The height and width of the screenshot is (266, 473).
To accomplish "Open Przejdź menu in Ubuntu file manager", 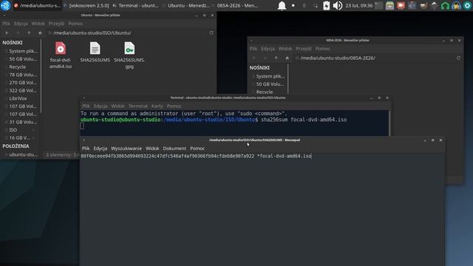I will (x=56, y=23).
